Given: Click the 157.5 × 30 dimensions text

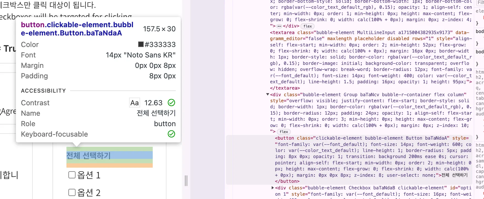Looking at the screenshot, I should coord(159,29).
